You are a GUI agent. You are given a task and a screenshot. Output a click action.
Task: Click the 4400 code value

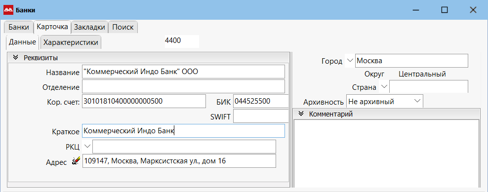173,40
